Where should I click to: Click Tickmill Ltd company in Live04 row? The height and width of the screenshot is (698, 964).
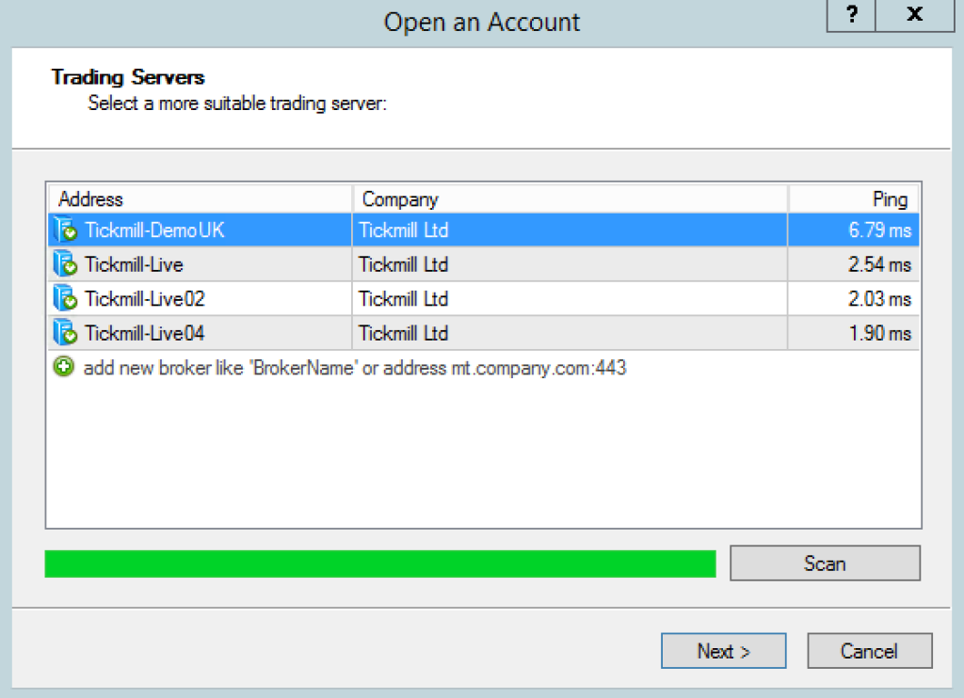403,333
